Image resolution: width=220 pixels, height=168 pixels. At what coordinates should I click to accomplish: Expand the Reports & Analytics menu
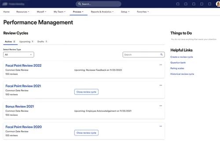[x=102, y=12]
